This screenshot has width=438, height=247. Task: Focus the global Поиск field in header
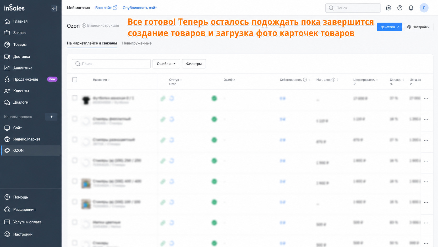tap(353, 8)
